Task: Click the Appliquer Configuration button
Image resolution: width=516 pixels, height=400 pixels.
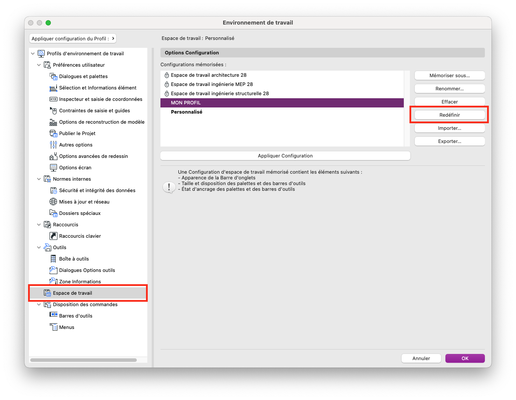Action: pyautogui.click(x=285, y=156)
